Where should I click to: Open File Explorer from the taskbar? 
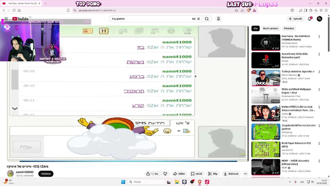click(x=177, y=182)
